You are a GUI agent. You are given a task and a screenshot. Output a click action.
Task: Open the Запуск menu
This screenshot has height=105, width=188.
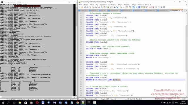(134, 5)
